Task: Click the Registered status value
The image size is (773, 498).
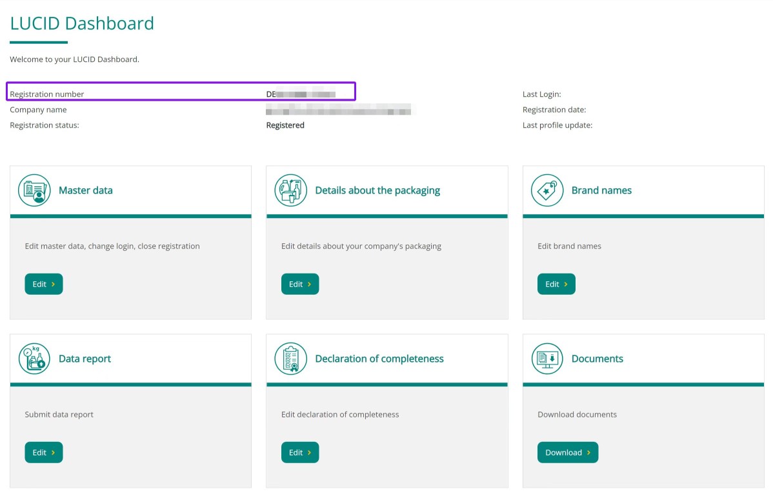Action: point(285,125)
